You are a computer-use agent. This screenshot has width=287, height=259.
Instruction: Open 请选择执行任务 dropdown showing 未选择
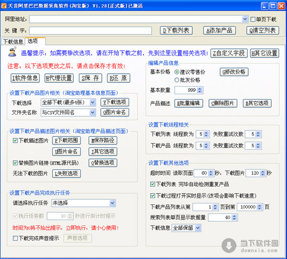(112, 203)
